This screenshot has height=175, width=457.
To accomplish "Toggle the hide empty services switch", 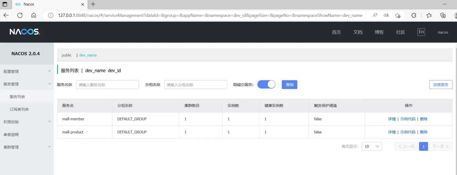I will point(266,84).
